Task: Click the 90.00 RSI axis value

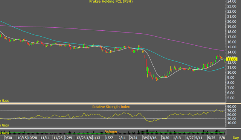Action: (232, 107)
